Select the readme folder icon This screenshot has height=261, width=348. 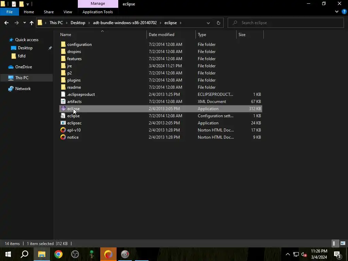click(63, 87)
